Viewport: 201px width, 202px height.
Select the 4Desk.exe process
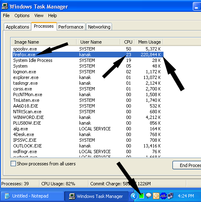[88, 134]
